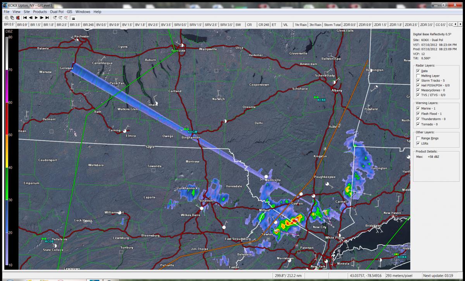Jump to the last frame of the loop
This screenshot has height=281, width=465.
(47, 17)
